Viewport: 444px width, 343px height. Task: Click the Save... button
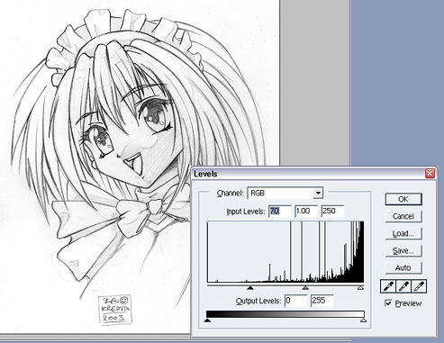(x=403, y=250)
